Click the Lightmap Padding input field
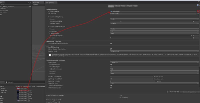 (133, 81)
